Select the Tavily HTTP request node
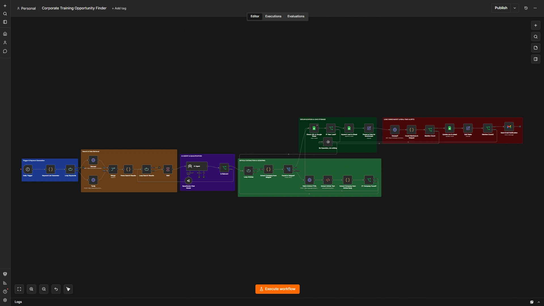Viewport: 544px width, 306px height. pyautogui.click(x=93, y=180)
